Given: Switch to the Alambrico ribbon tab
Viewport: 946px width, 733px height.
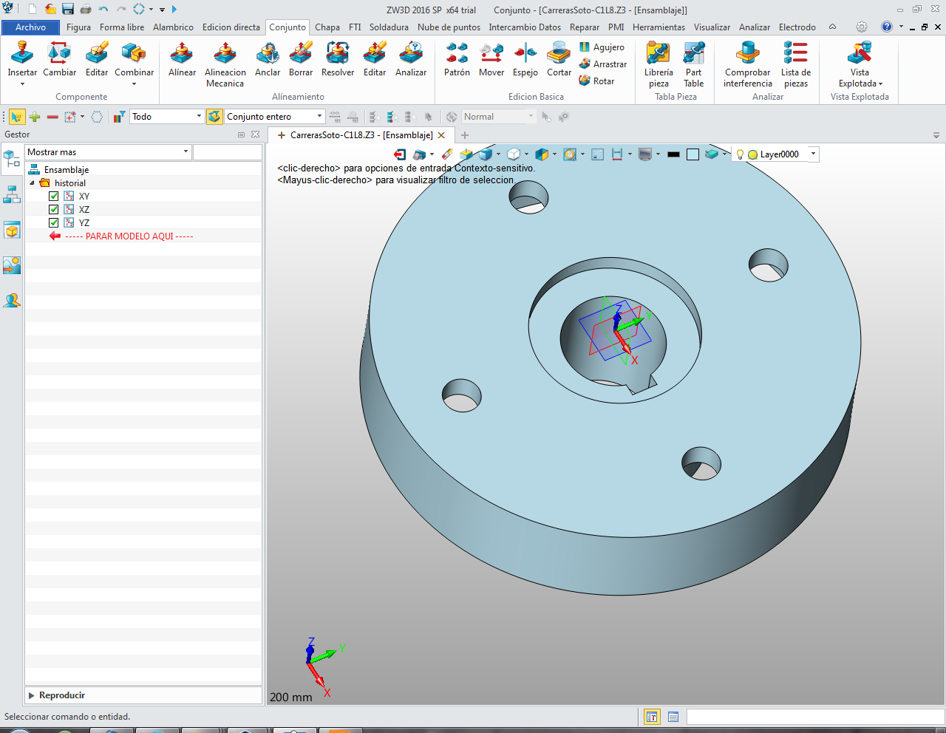Looking at the screenshot, I should coord(173,27).
